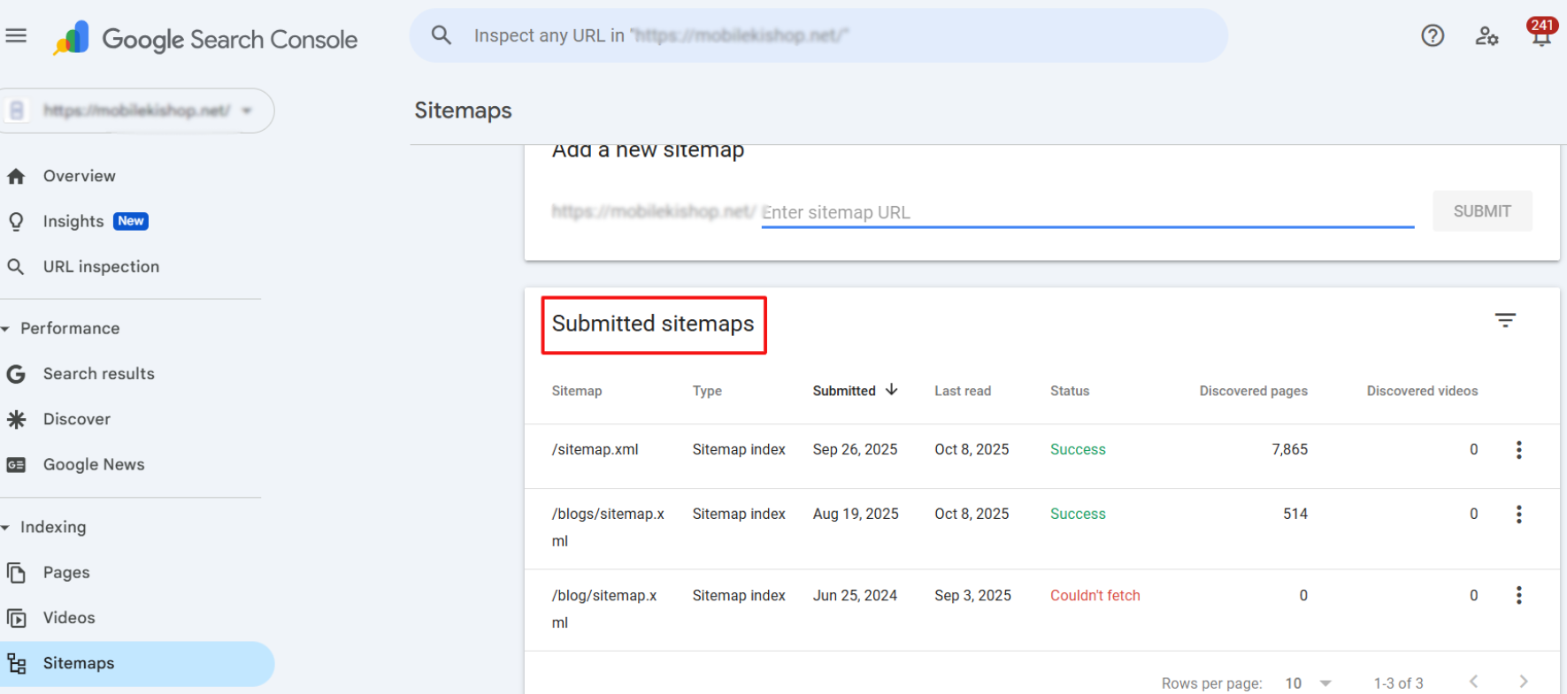The image size is (1567, 694).
Task: Go to next page of sitemaps
Action: click(x=1524, y=682)
